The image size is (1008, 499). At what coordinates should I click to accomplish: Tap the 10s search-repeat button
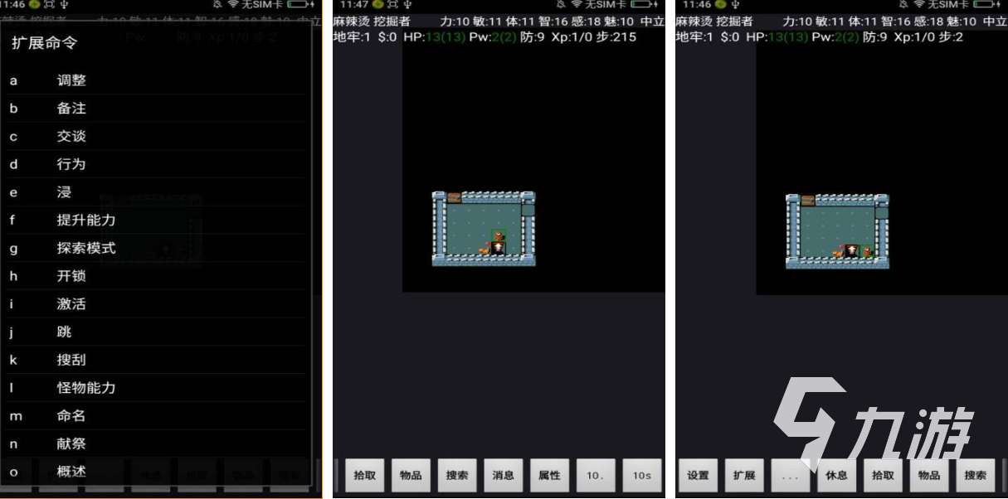tap(642, 476)
